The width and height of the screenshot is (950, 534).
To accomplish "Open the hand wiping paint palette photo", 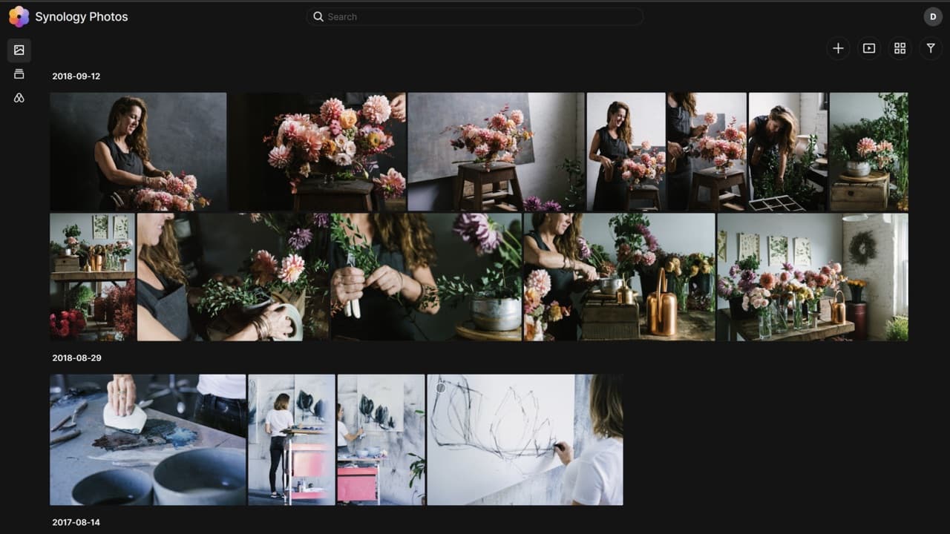I will 148,440.
